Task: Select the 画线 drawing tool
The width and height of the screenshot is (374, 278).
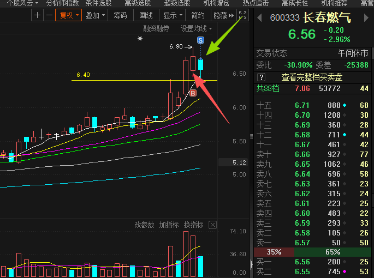Action: click(146, 15)
